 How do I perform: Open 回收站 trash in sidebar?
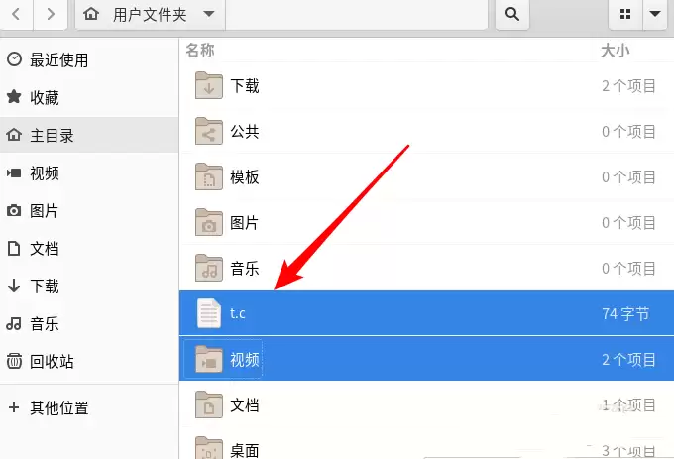click(52, 362)
